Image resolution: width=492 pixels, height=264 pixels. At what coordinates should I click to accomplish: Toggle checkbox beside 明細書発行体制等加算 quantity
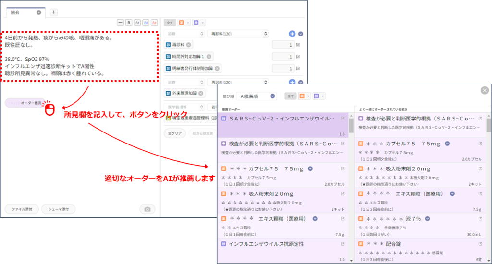[x=298, y=68]
